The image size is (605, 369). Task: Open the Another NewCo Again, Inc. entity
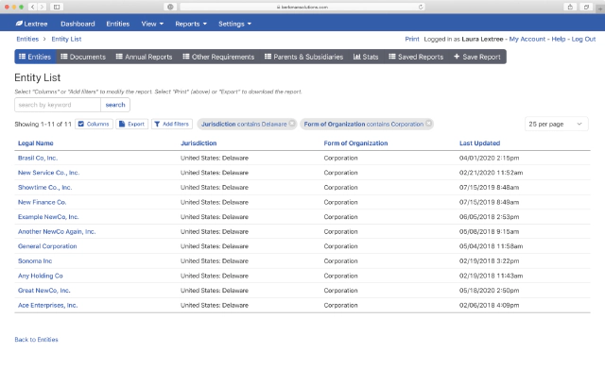click(x=57, y=231)
